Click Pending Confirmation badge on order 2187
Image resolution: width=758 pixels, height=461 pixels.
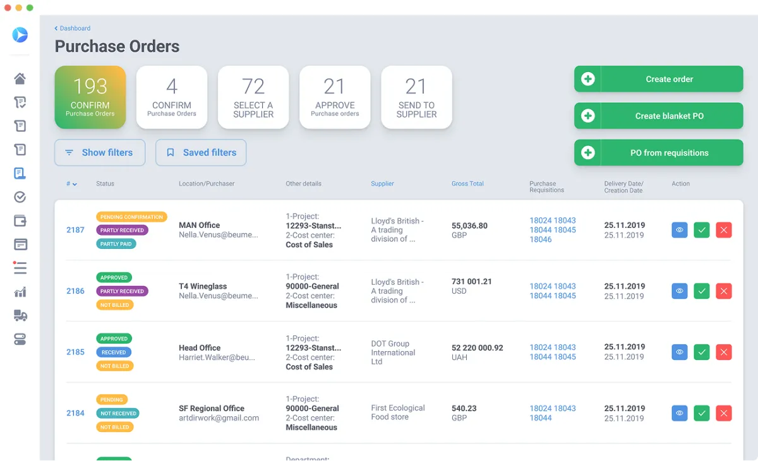[x=131, y=217]
